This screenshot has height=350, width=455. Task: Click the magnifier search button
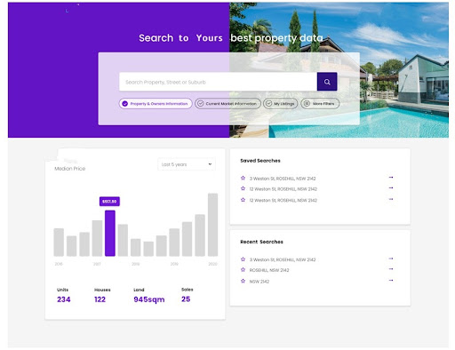(327, 82)
